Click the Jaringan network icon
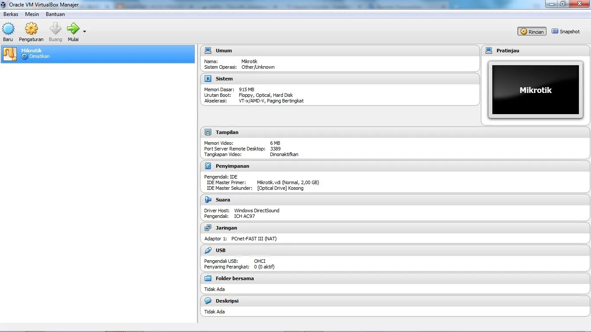 [208, 228]
